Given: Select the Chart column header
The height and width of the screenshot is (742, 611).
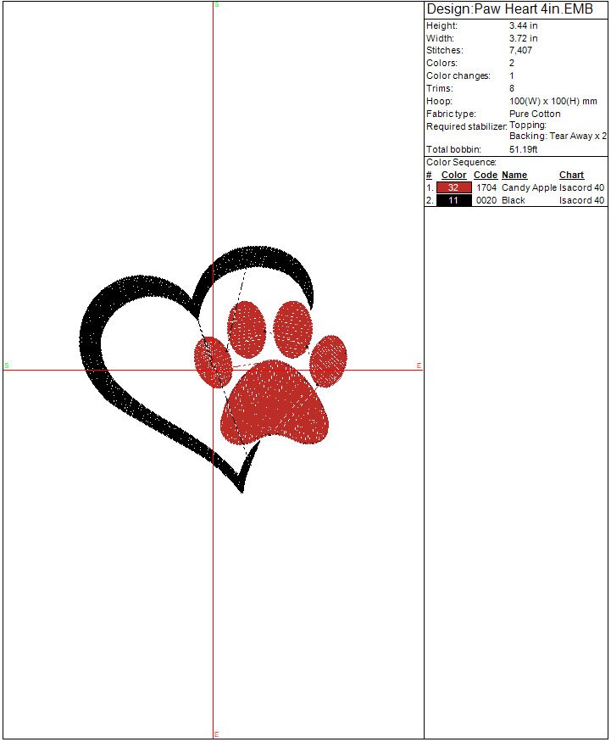Looking at the screenshot, I should [x=571, y=175].
